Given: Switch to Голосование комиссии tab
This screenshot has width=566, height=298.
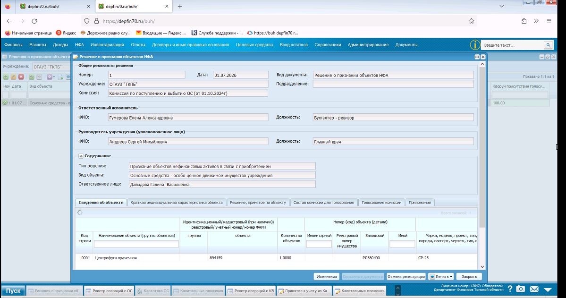Looking at the screenshot, I should click(x=381, y=203).
